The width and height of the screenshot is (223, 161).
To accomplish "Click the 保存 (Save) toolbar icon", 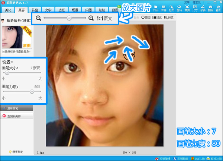I will click(x=165, y=8).
